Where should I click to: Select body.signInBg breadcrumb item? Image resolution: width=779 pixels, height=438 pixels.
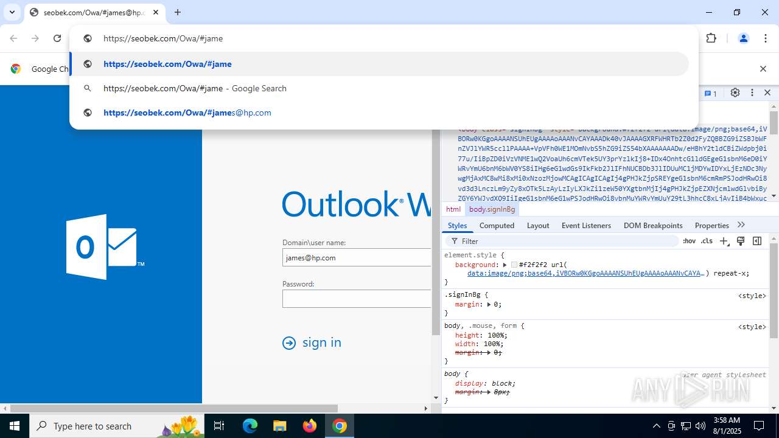tap(492, 209)
